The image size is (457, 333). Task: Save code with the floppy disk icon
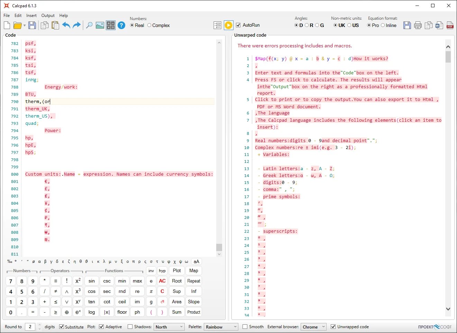(32, 25)
